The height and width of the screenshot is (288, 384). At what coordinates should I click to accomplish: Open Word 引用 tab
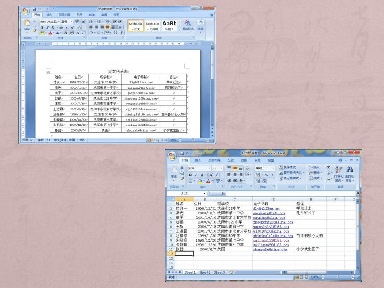point(79,15)
